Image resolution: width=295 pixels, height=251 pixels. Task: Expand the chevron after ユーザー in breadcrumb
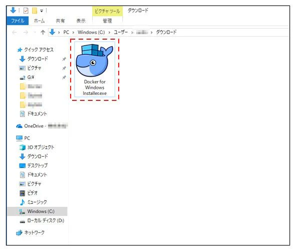pos(132,33)
